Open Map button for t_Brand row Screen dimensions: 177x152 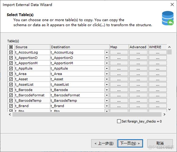coord(119,106)
